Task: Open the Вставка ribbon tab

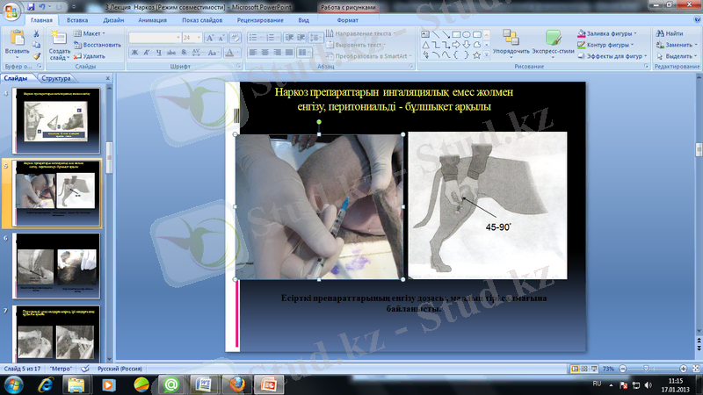Action: [x=76, y=18]
